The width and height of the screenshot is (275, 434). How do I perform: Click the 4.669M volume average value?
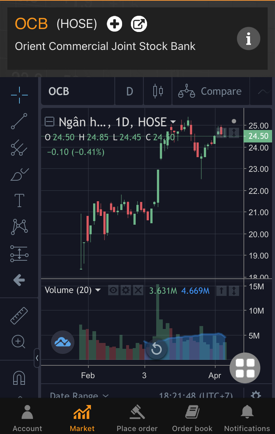pos(195,291)
